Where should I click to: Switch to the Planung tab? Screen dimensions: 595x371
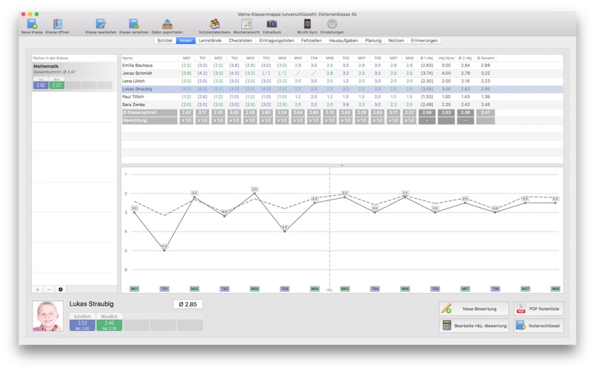pos(373,41)
